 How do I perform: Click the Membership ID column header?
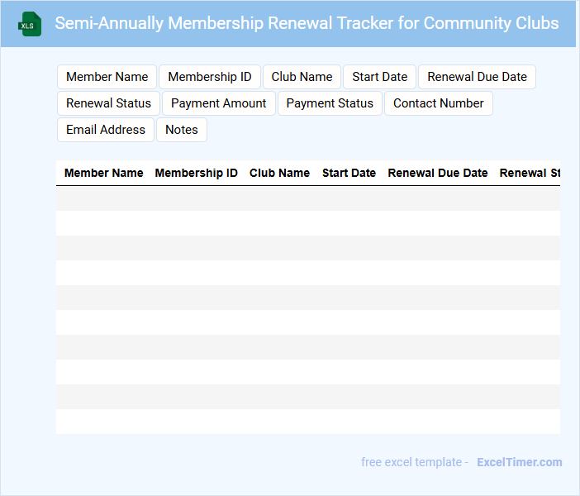196,174
